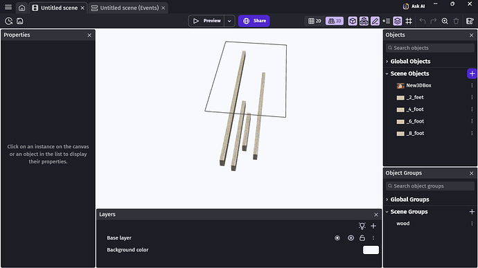Toggle Base layer visibility eye
This screenshot has width=478, height=268.
point(351,238)
